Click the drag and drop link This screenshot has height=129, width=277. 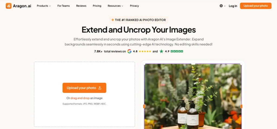pos(80,98)
